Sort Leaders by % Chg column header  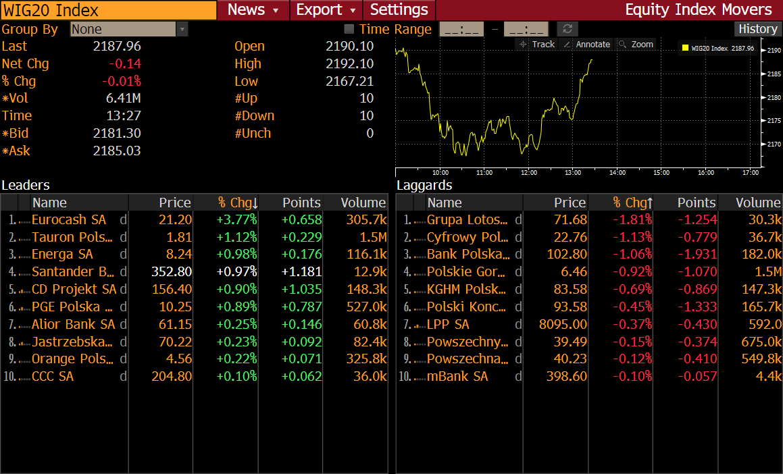pos(237,203)
